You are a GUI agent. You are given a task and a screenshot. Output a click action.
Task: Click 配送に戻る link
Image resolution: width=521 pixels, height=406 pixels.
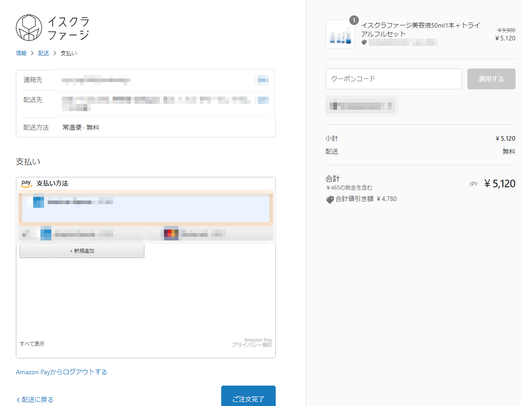[x=35, y=400]
